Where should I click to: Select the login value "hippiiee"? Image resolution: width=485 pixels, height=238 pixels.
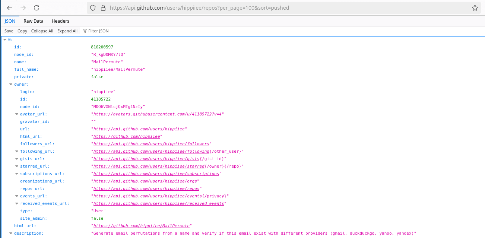click(103, 92)
